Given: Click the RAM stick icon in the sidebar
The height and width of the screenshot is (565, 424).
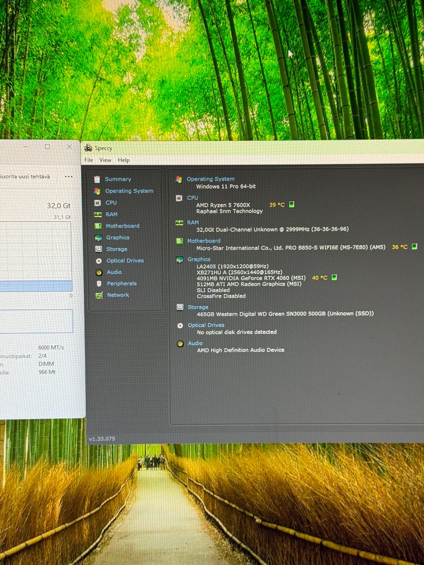Looking at the screenshot, I should pos(98,215).
